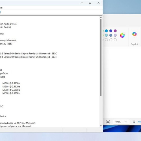Select the light blue pastel swatch
This screenshot has width=141, height=141.
(x=106, y=35)
